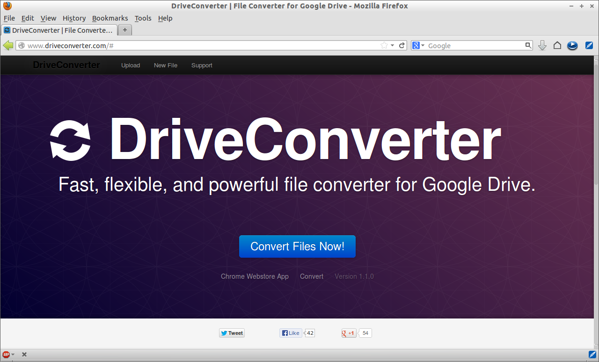Viewport: 599px width, 362px height.
Task: Open the Help menu
Action: click(x=165, y=18)
